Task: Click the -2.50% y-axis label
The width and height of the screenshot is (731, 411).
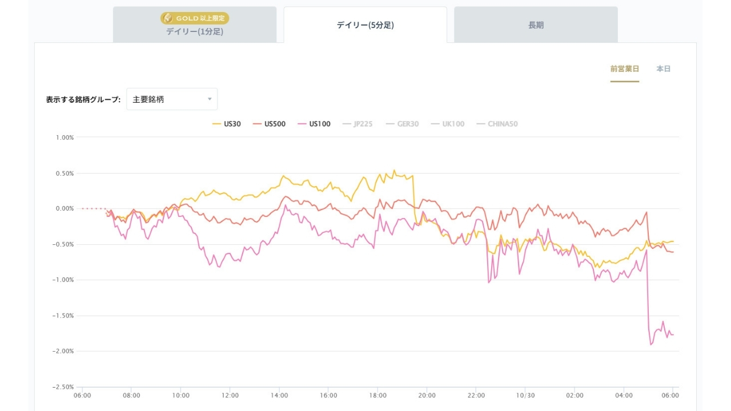Action: [x=63, y=387]
